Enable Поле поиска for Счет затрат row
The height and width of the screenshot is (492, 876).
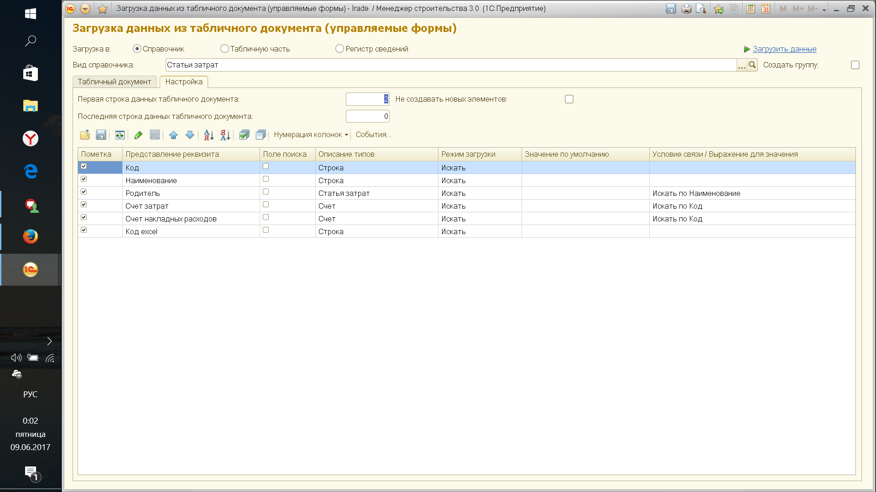point(266,205)
